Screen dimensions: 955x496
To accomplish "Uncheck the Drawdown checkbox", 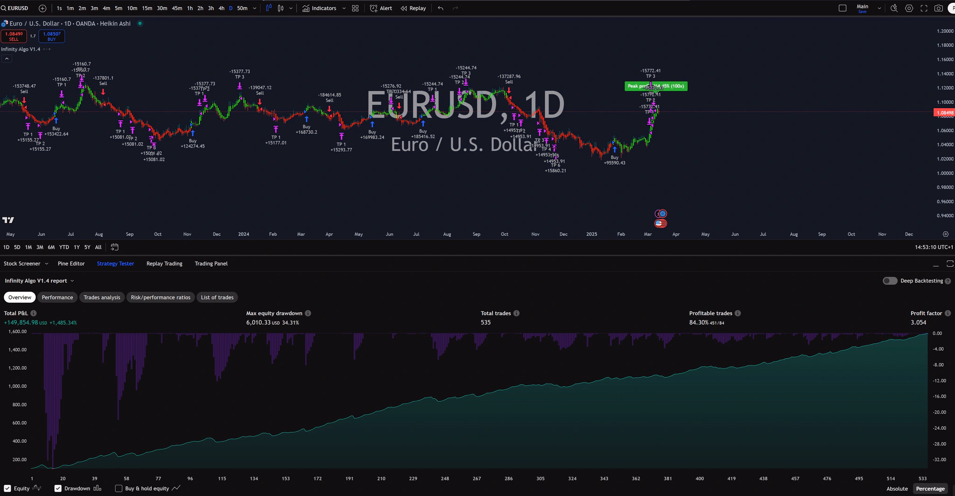I will (58, 489).
